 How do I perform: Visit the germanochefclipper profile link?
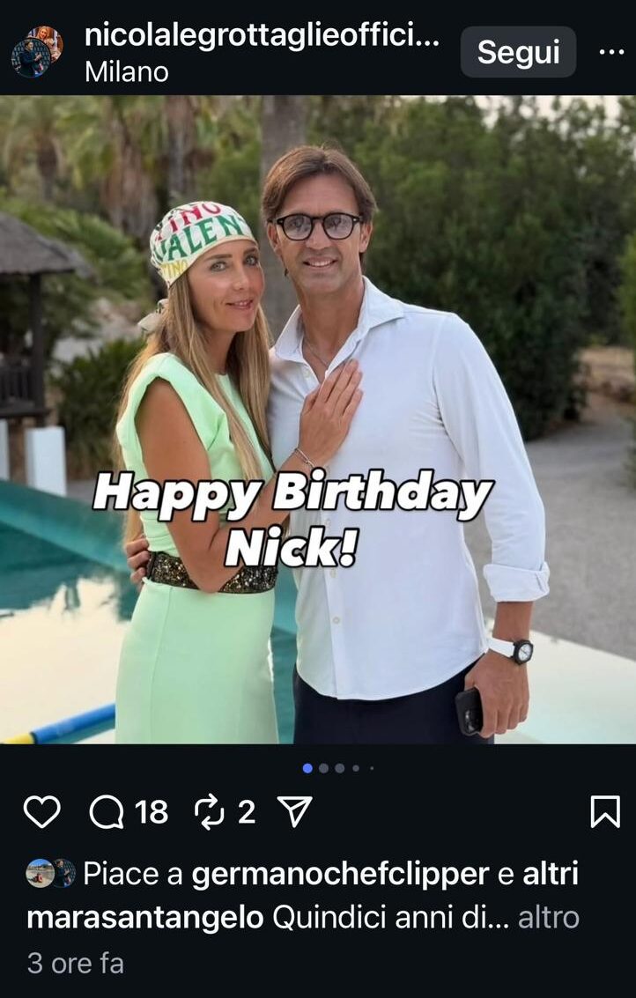[340, 874]
